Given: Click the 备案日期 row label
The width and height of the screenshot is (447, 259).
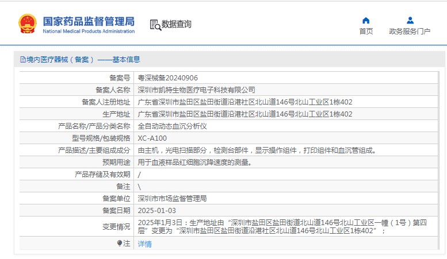Looking at the screenshot, I should click(116, 211).
